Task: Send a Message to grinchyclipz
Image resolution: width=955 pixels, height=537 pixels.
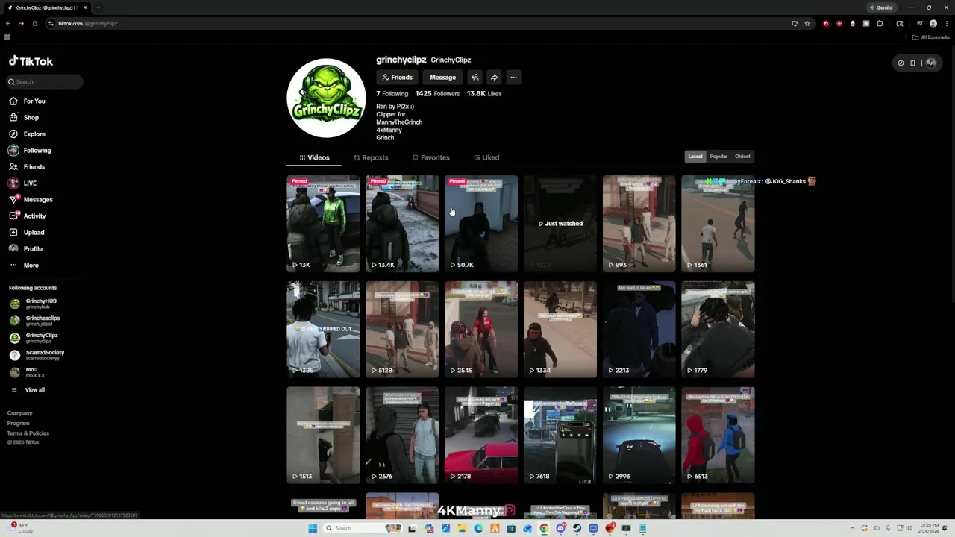Action: pyautogui.click(x=442, y=78)
